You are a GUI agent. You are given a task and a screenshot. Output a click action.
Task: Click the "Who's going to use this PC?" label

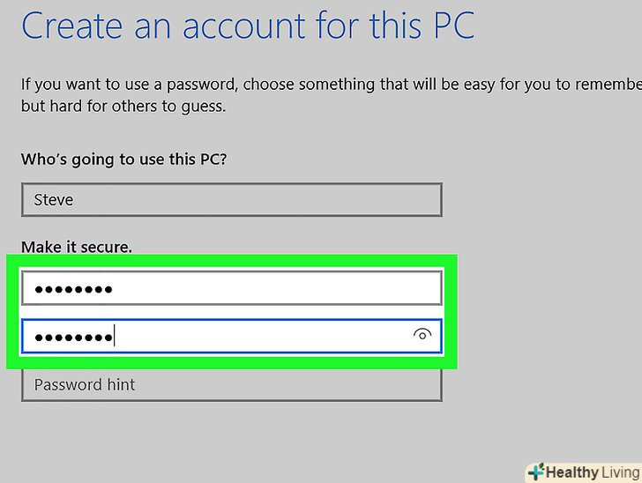tap(130, 160)
